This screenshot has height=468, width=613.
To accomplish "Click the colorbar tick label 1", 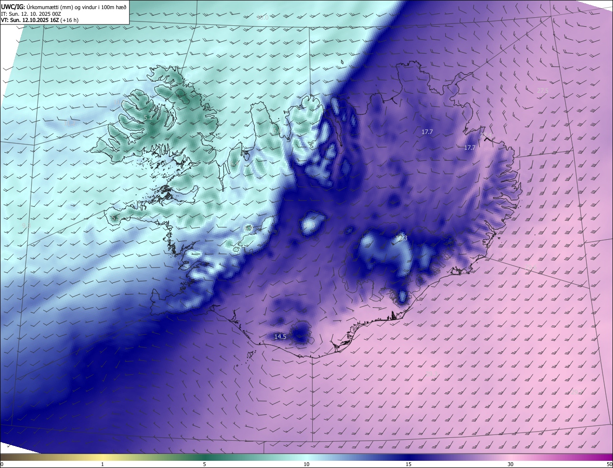I will 102,464.
